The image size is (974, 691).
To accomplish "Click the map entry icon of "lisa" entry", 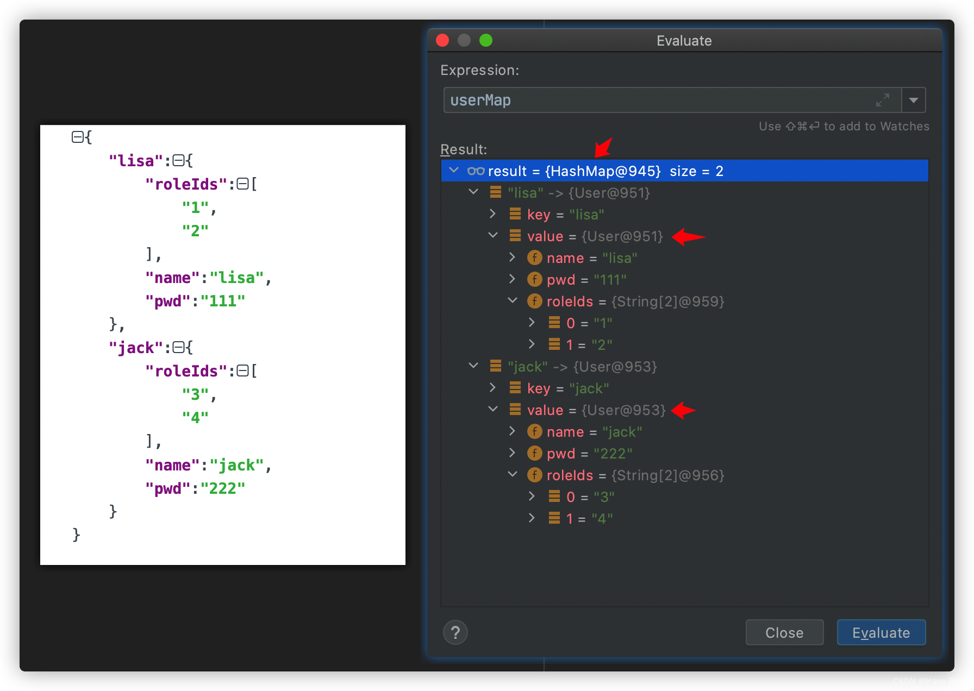I will (496, 192).
